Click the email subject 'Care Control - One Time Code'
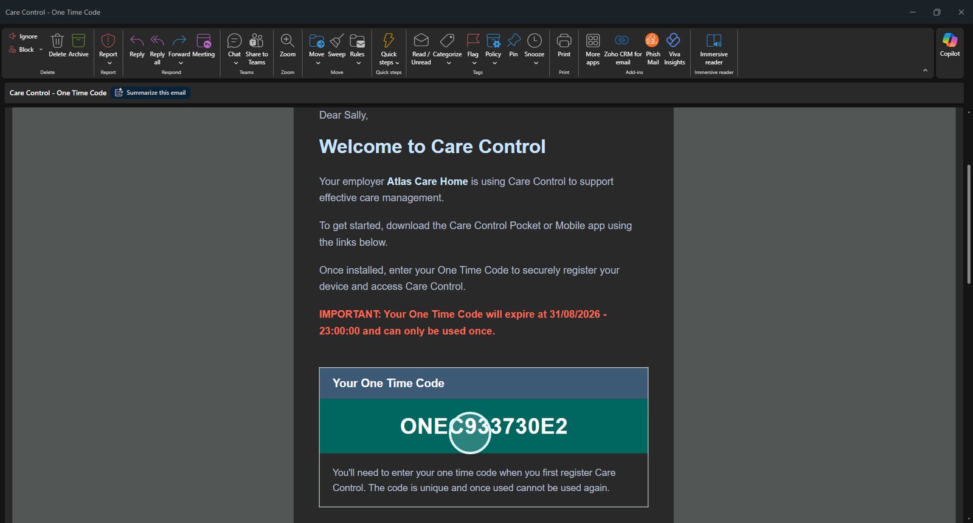This screenshot has width=973, height=523. 58,93
